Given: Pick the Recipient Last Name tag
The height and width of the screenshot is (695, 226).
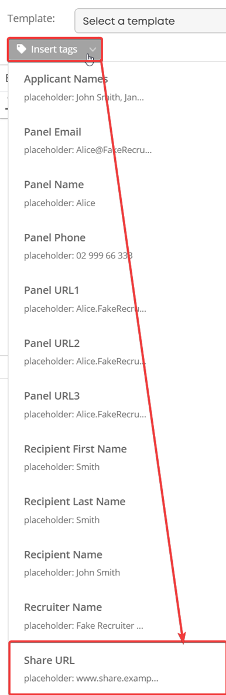Looking at the screenshot, I should [x=117, y=510].
